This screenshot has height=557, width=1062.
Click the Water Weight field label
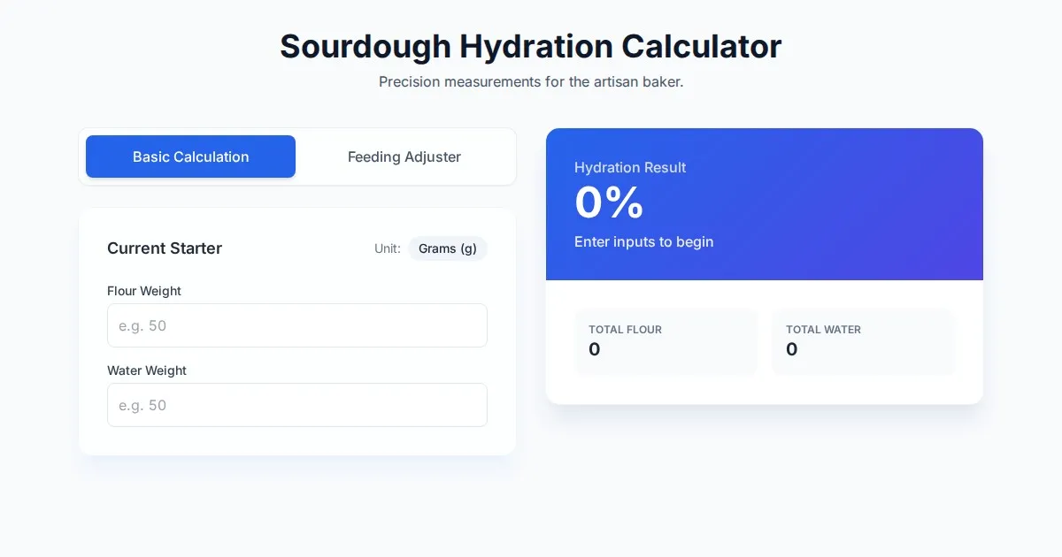(x=147, y=370)
